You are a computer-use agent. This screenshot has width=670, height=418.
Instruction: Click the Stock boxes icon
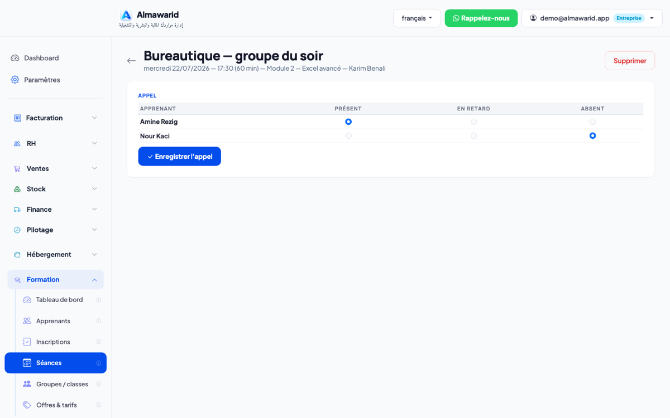pos(17,189)
